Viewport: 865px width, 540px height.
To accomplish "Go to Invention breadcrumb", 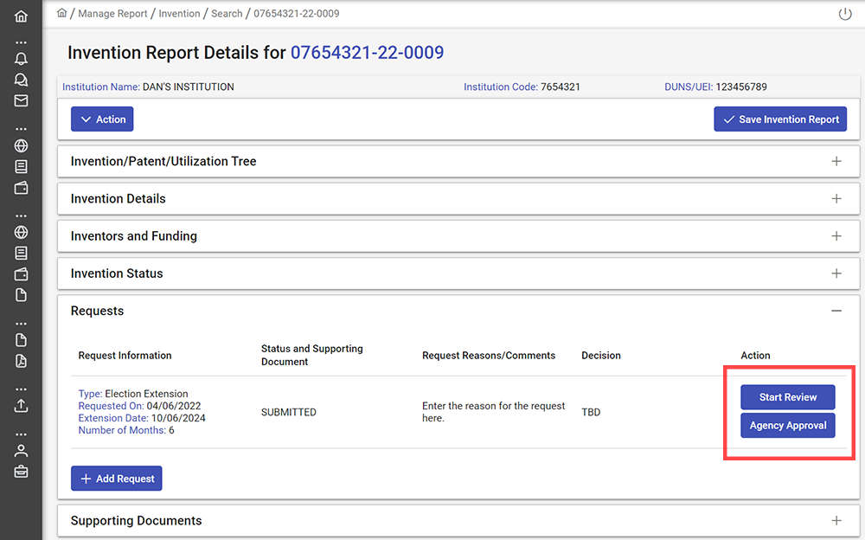I will coord(179,13).
